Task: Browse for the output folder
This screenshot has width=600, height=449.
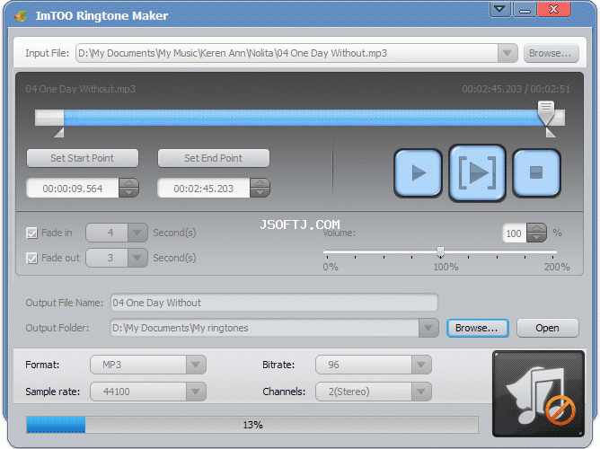Action: [477, 328]
